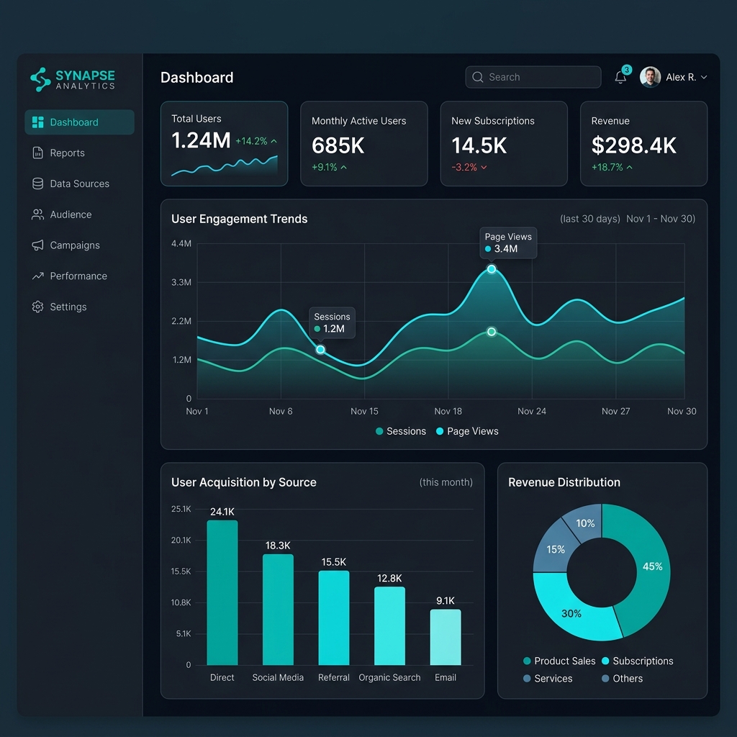The image size is (737, 737).
Task: Click the (last 30 days) period label
Action: coord(590,219)
